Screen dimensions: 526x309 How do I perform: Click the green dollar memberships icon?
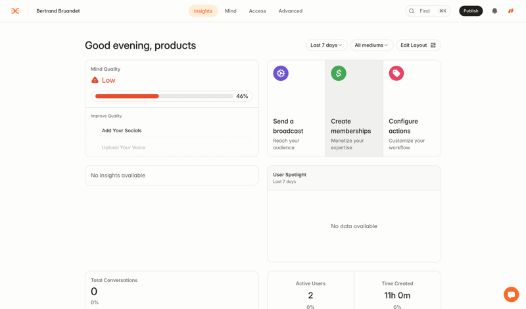tap(339, 74)
